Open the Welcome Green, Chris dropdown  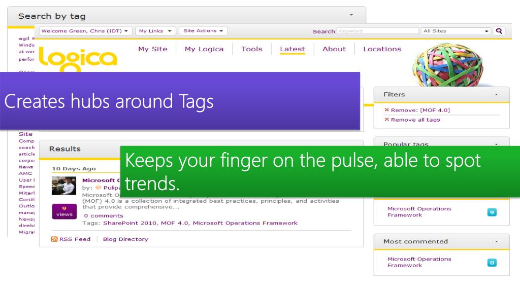[85, 31]
